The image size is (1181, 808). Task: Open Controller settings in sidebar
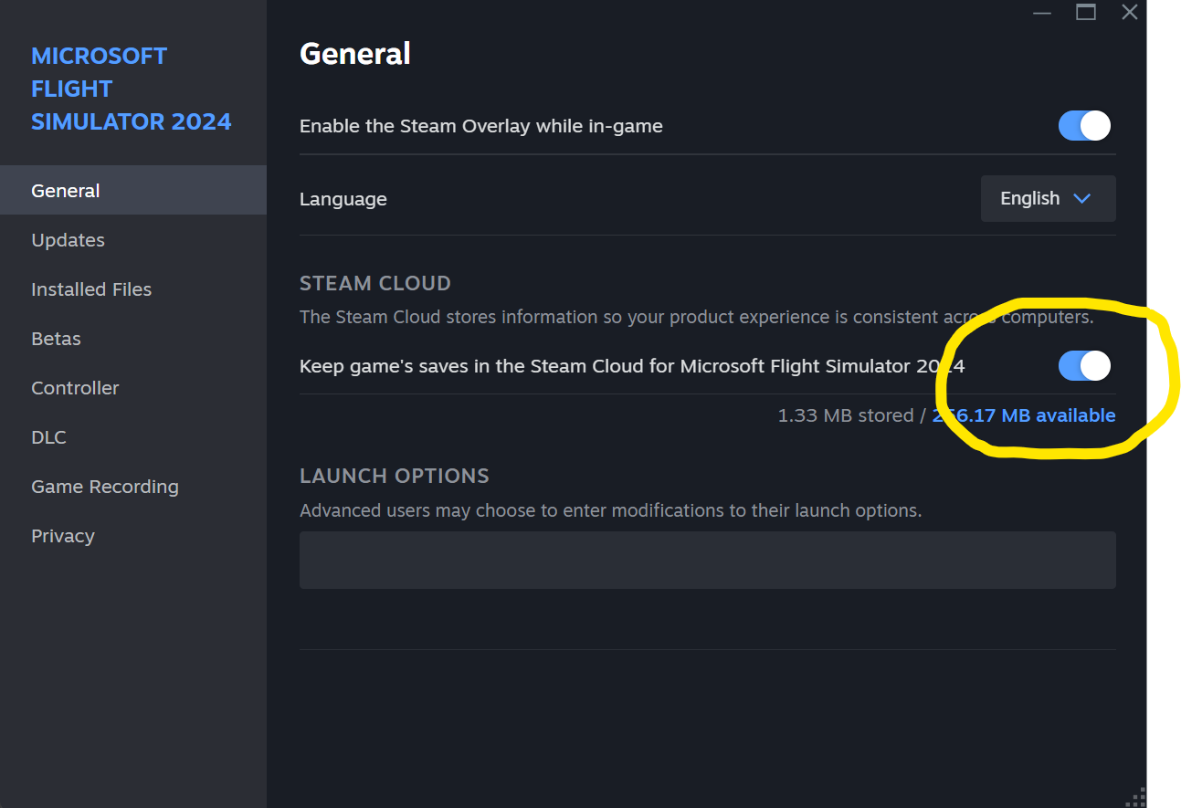(75, 388)
